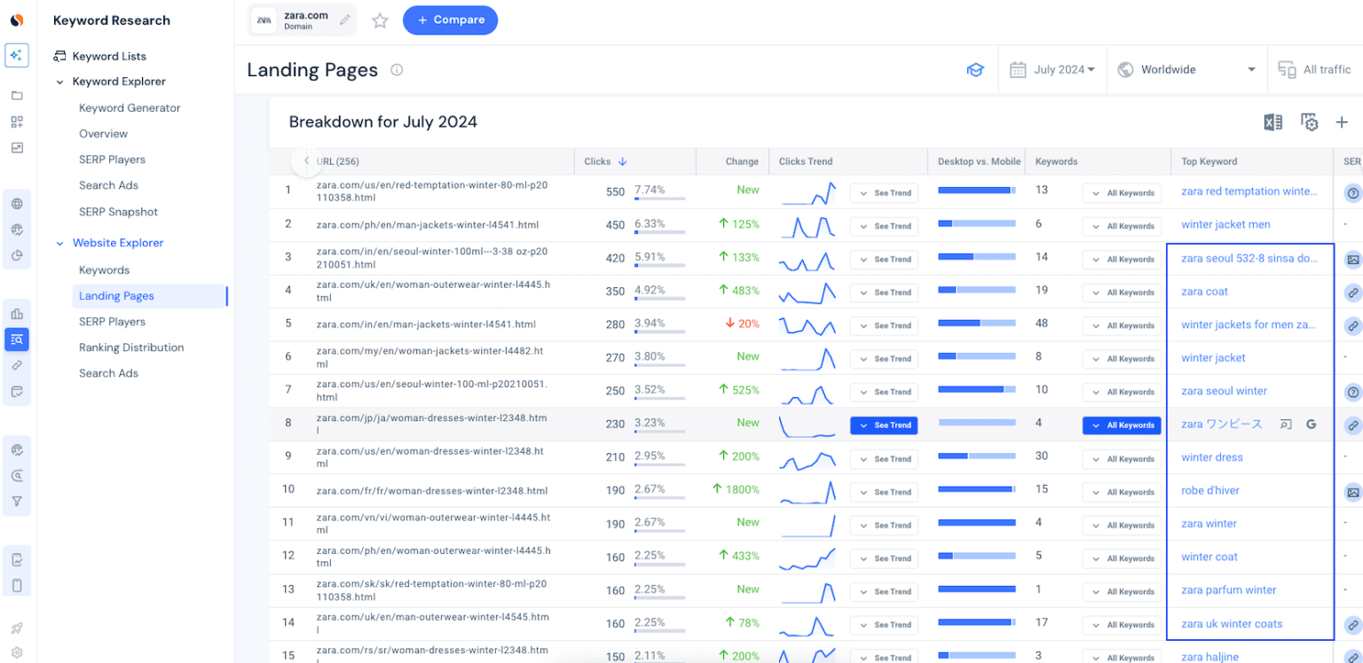
Task: Toggle the Clicks column sort arrow
Action: [624, 161]
